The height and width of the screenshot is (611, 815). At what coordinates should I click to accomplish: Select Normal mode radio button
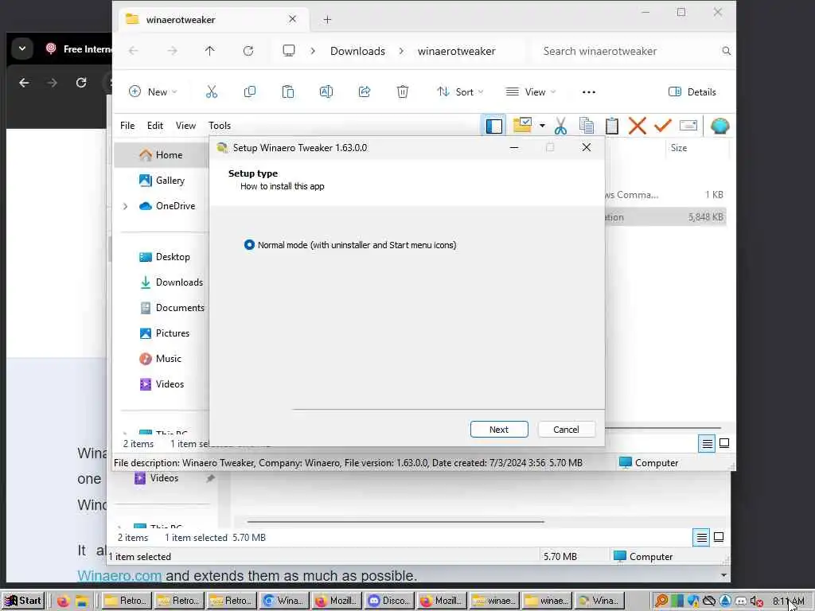249,245
